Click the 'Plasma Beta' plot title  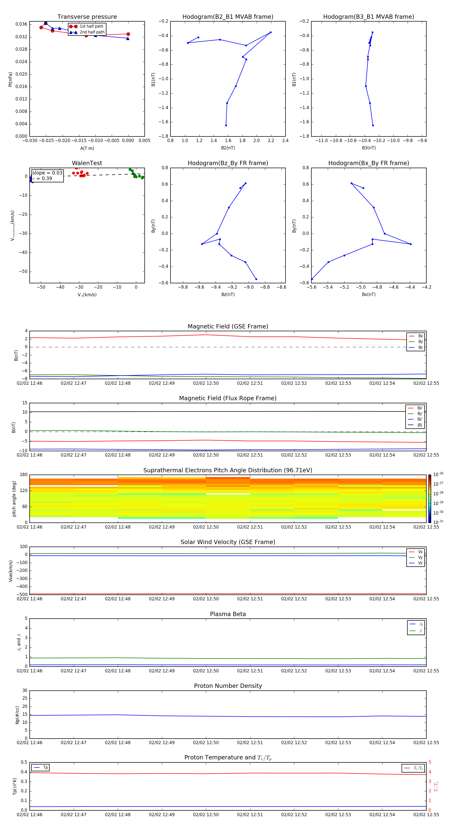(228, 614)
